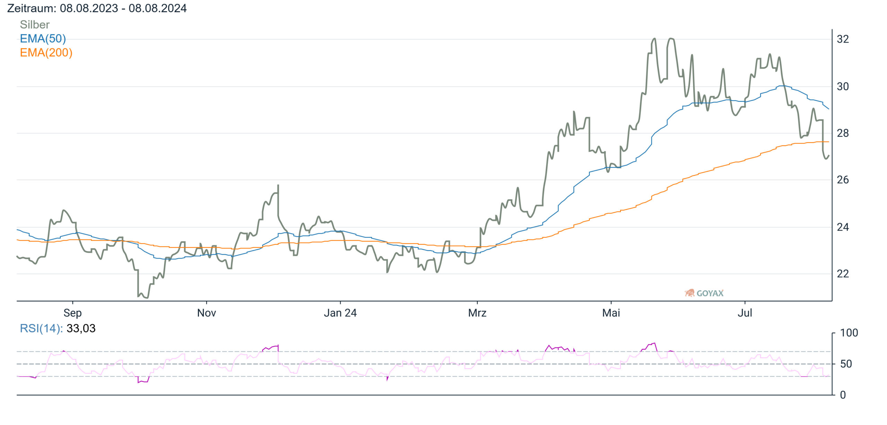Select the Mai axis label
The height and width of the screenshot is (425, 887).
[x=611, y=313]
